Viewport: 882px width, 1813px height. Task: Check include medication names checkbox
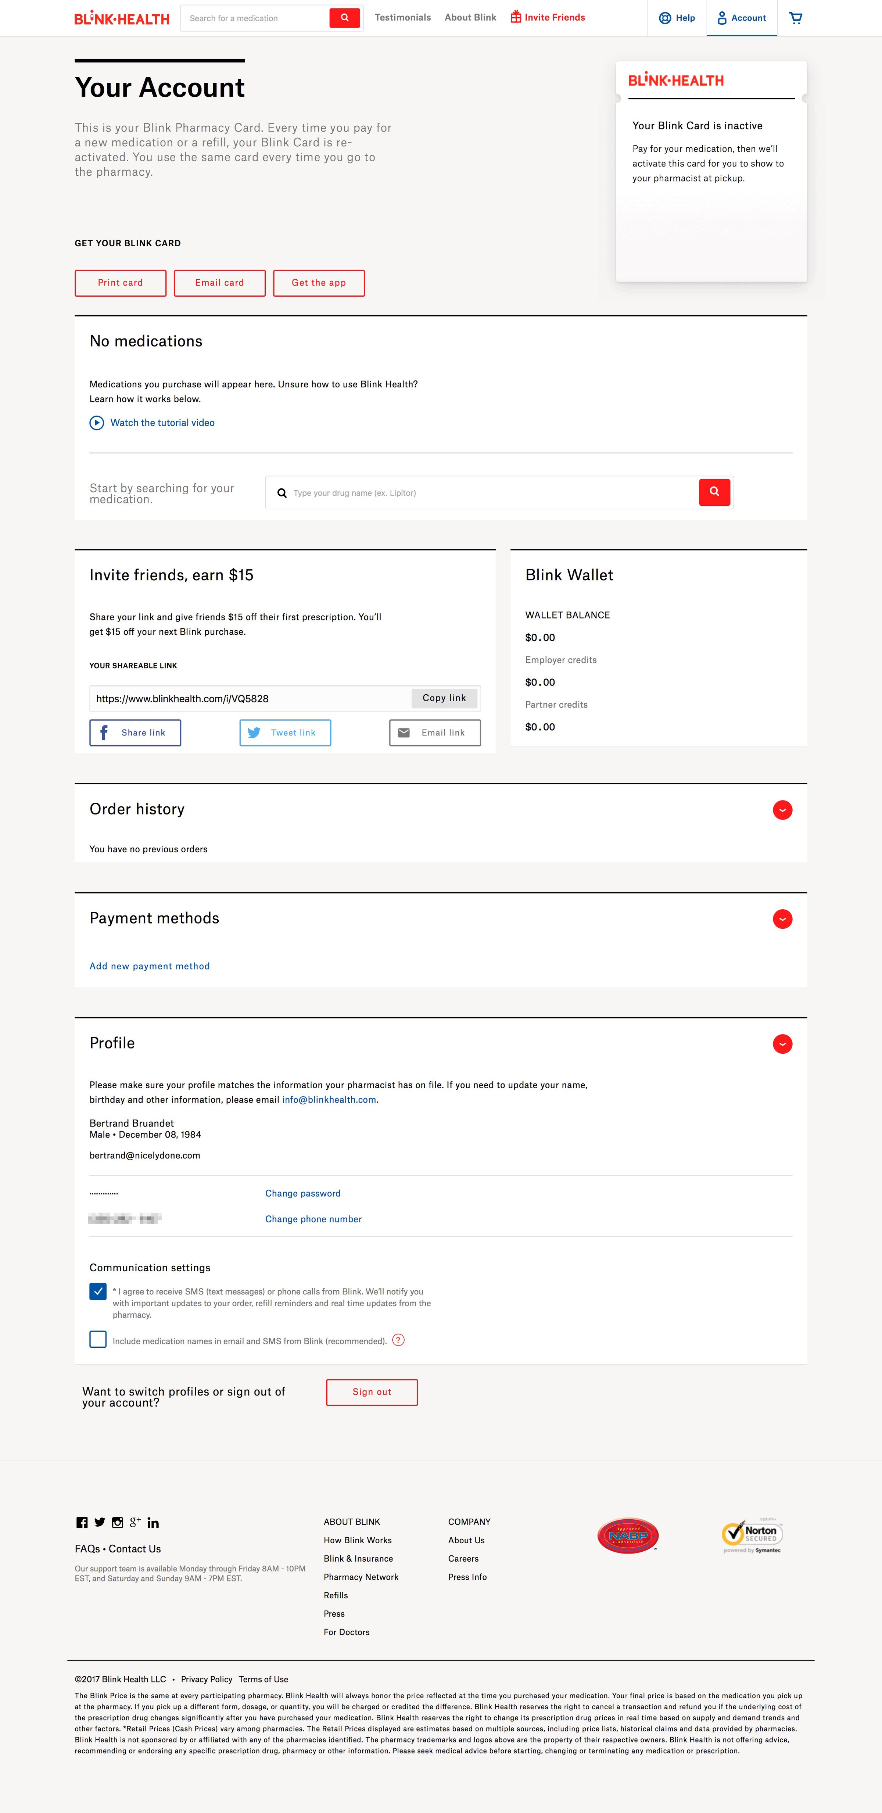(x=98, y=1339)
